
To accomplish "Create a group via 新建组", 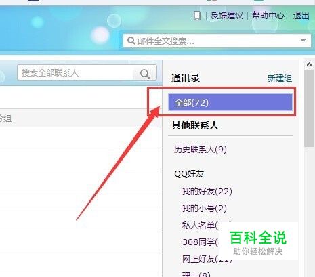I will pos(280,79).
